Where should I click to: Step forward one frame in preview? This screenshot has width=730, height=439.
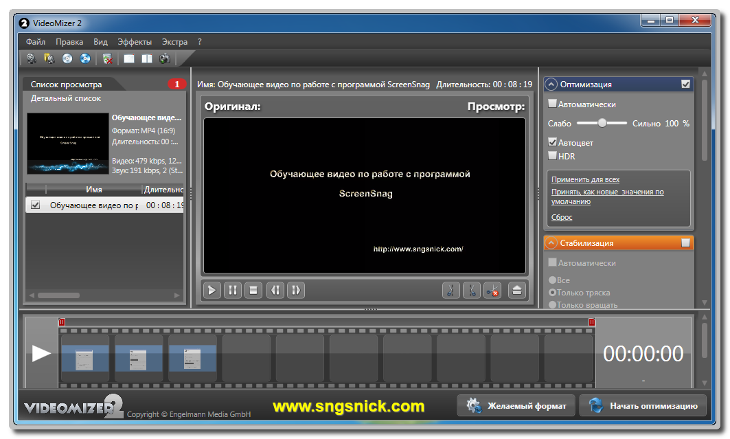point(296,291)
